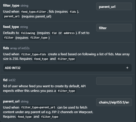Click the filter_type parameter name
This screenshot has height=122, width=136.
pyautogui.click(x=11, y=6)
